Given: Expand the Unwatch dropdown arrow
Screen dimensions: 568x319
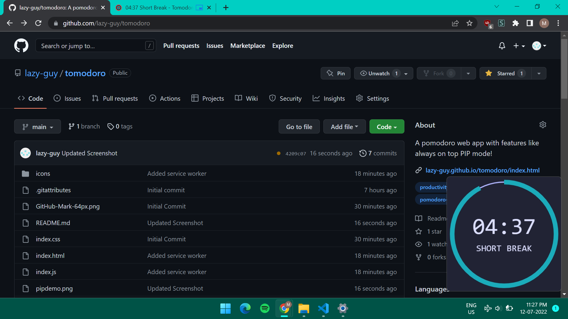Looking at the screenshot, I should point(406,73).
